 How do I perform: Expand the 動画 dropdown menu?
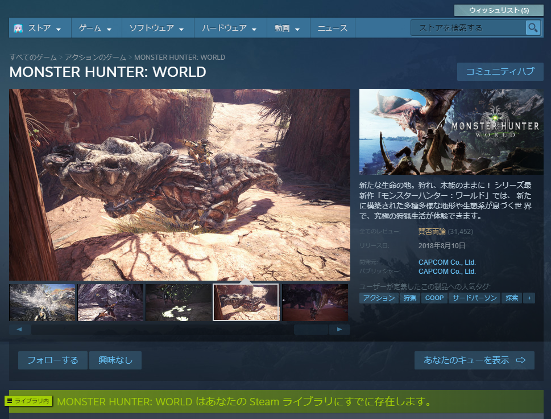click(x=288, y=28)
